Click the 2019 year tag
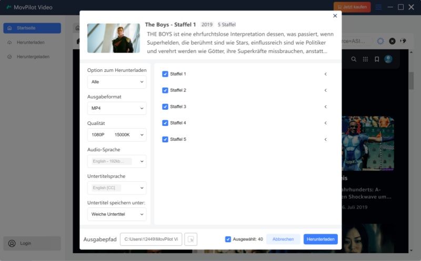The width and height of the screenshot is (421, 261). pos(207,25)
